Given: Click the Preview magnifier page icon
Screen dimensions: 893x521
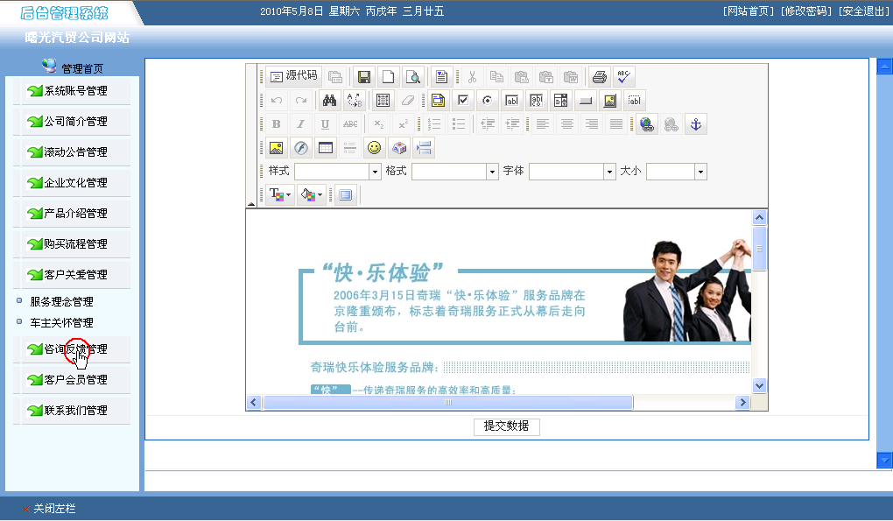Looking at the screenshot, I should click(412, 76).
